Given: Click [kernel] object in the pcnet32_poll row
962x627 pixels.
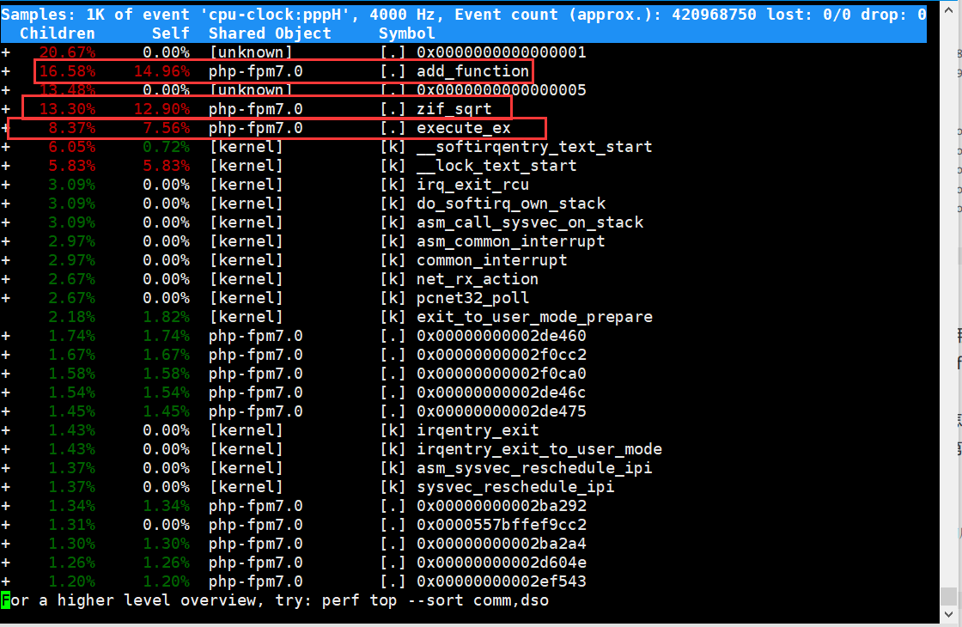Looking at the screenshot, I should [x=247, y=298].
